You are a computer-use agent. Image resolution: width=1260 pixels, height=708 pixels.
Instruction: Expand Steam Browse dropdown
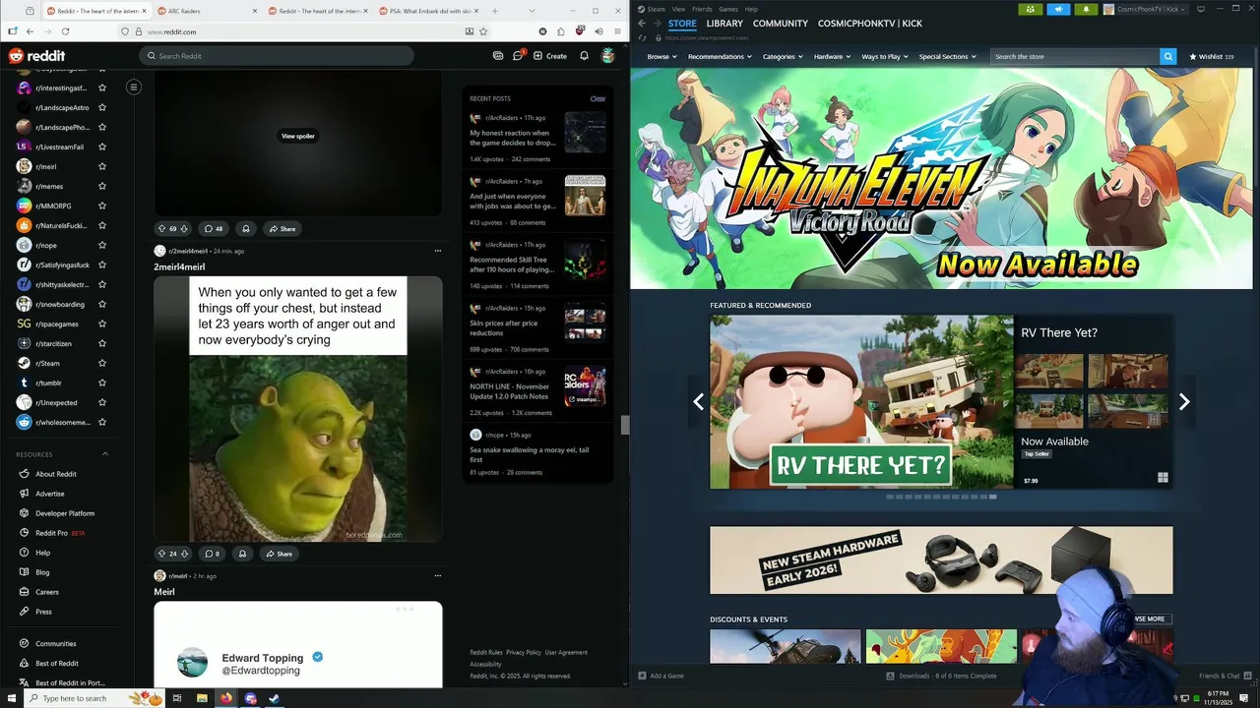(x=661, y=56)
